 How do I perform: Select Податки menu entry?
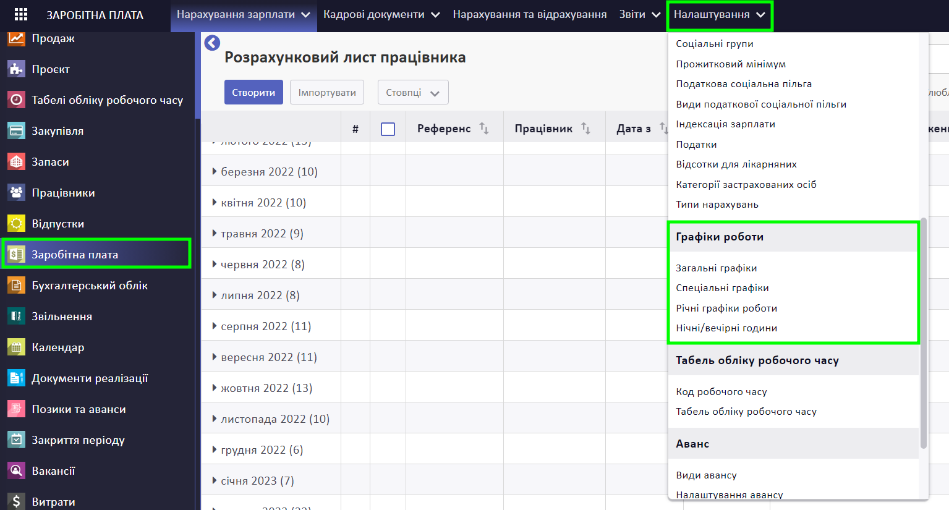[x=696, y=145]
